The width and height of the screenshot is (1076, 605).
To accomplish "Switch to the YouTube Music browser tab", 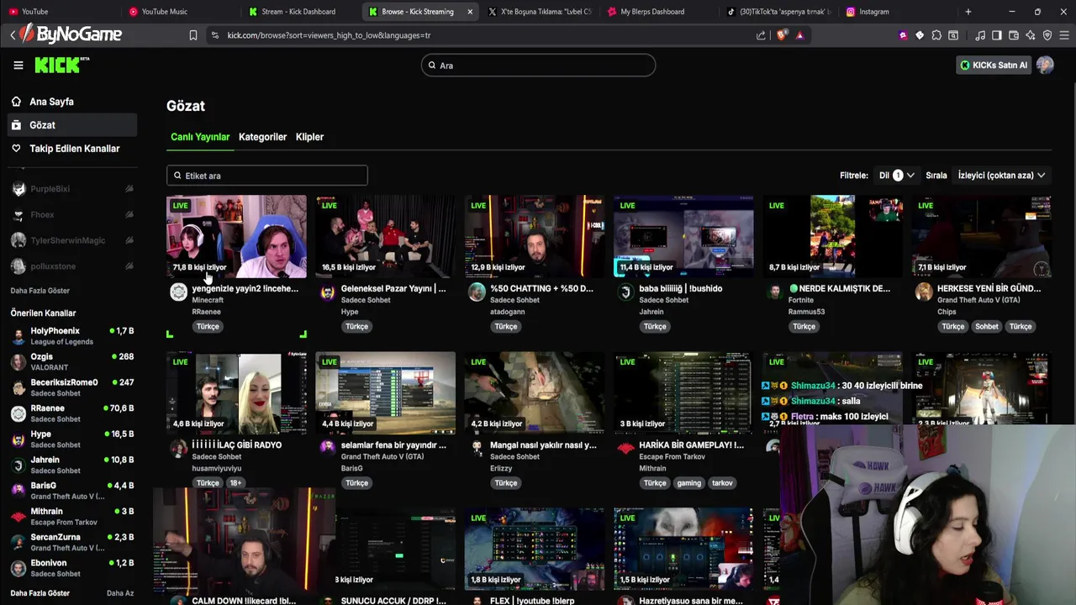I will [x=181, y=12].
